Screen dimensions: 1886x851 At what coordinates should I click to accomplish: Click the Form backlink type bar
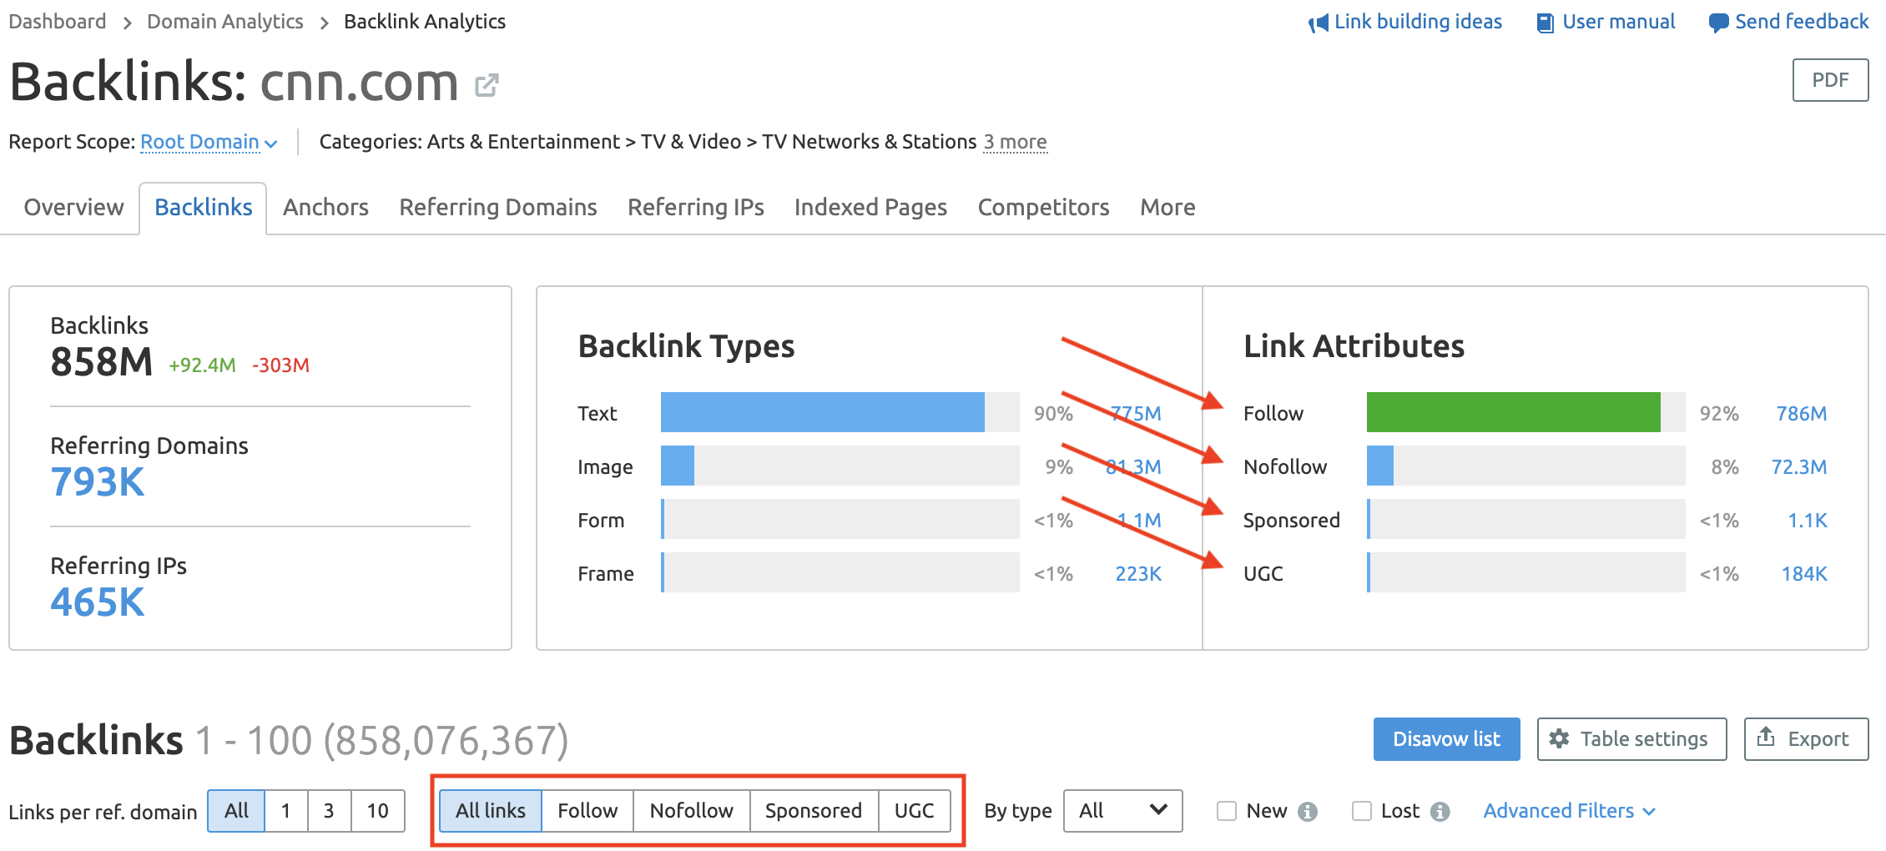[x=840, y=519]
